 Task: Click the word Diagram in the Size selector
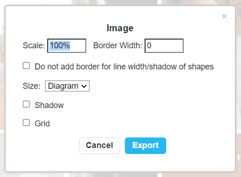tap(63, 86)
